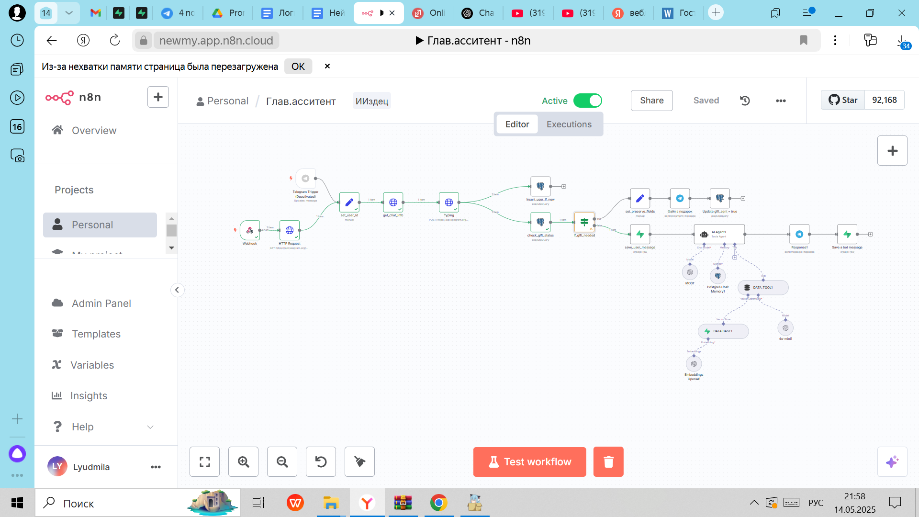The image size is (919, 517).
Task: Click the Test workflow button
Action: coord(529,462)
